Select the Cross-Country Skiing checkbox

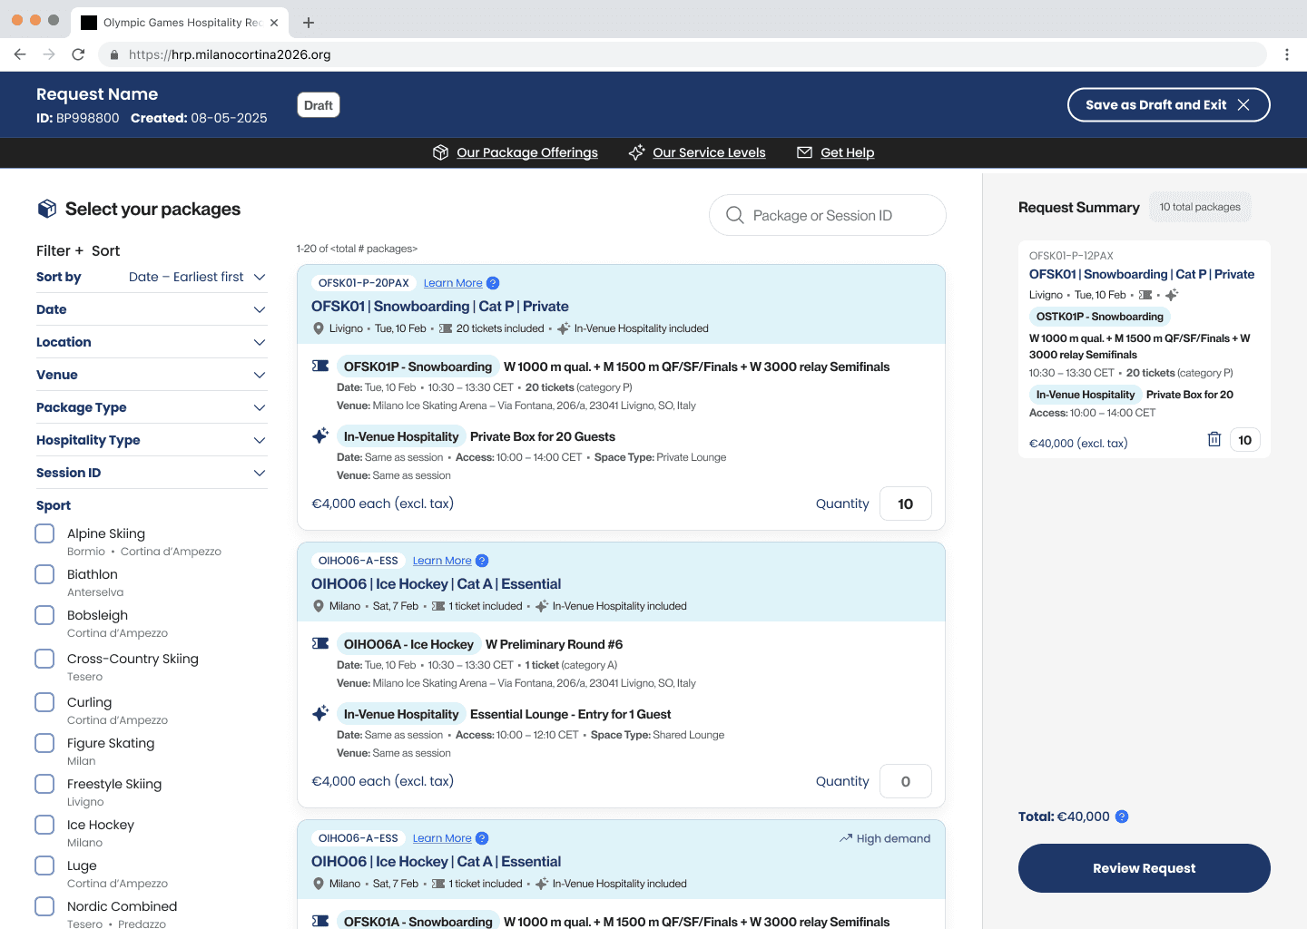pyautogui.click(x=44, y=659)
